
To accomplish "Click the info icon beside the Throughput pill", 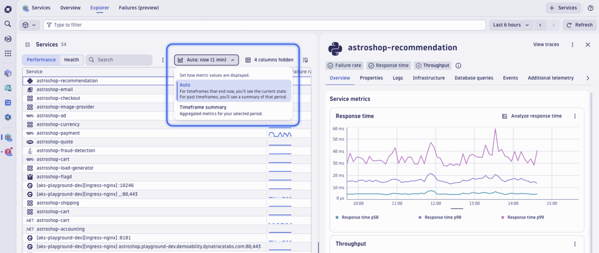I will pos(458,65).
